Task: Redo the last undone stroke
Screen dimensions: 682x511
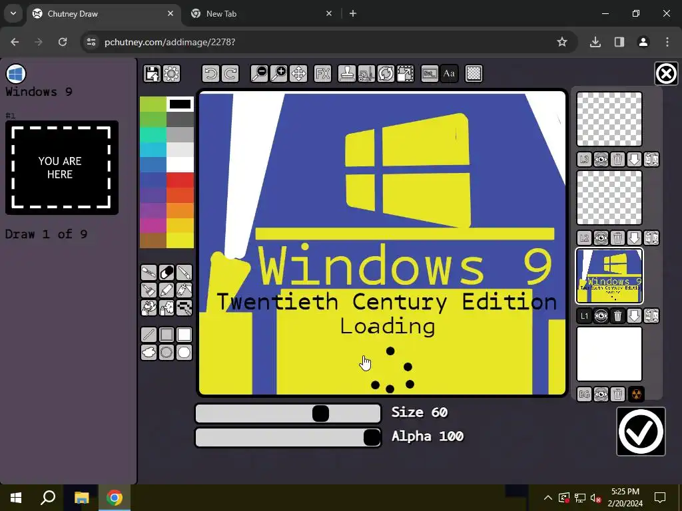Action: (x=230, y=73)
